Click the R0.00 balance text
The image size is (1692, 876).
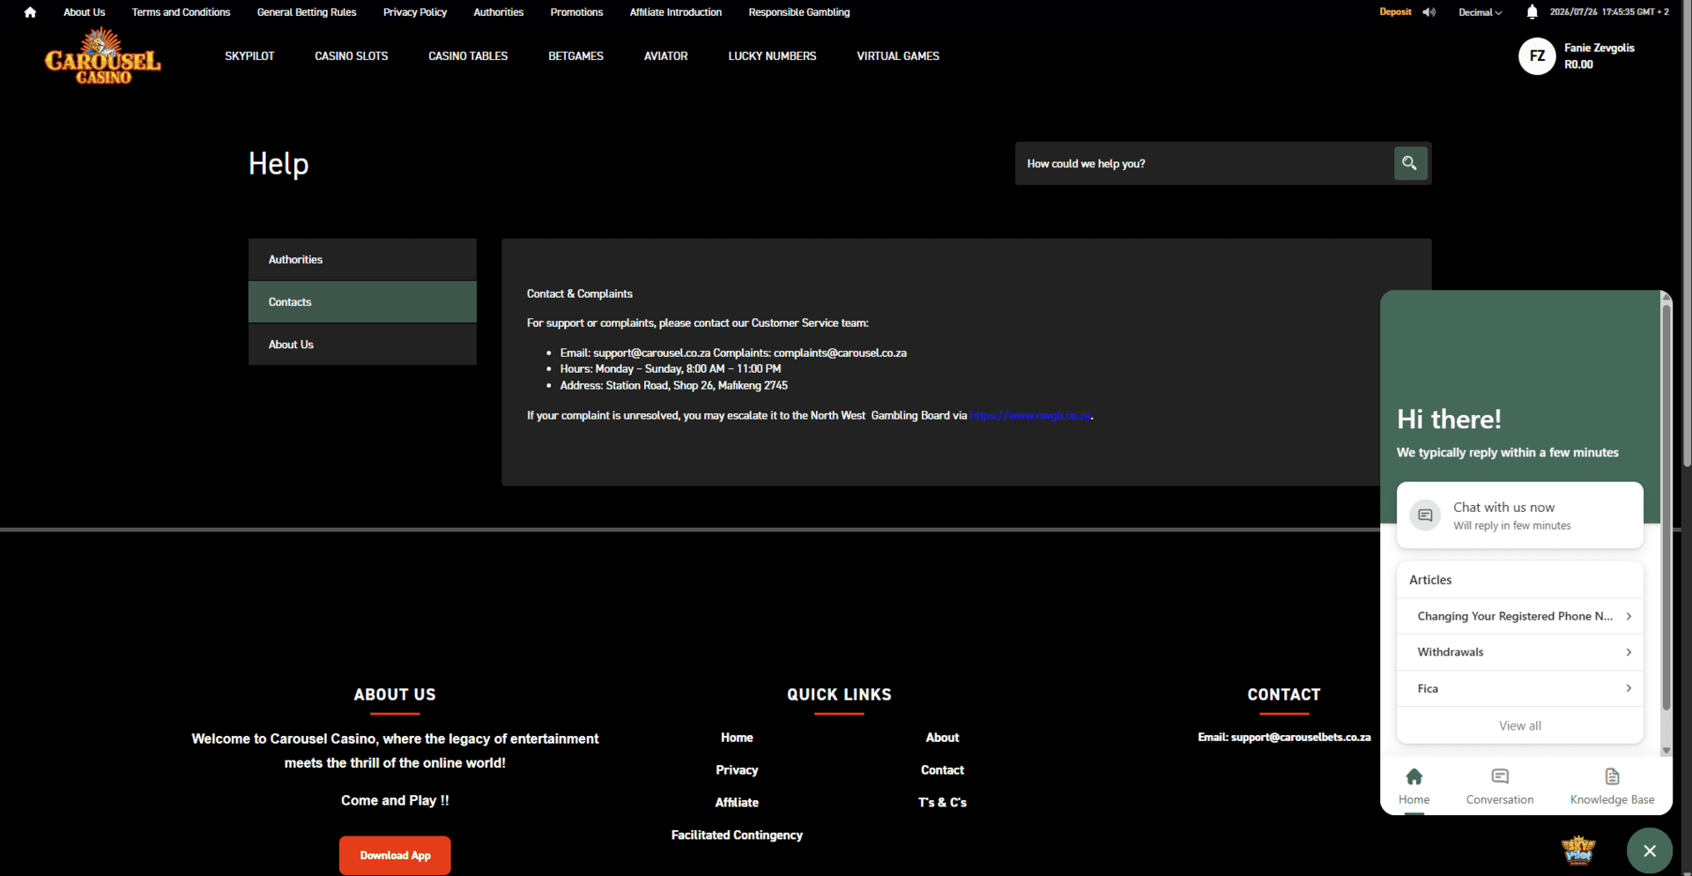pyautogui.click(x=1578, y=65)
